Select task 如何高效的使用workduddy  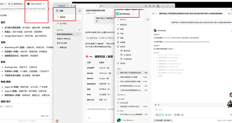(x=132, y=86)
